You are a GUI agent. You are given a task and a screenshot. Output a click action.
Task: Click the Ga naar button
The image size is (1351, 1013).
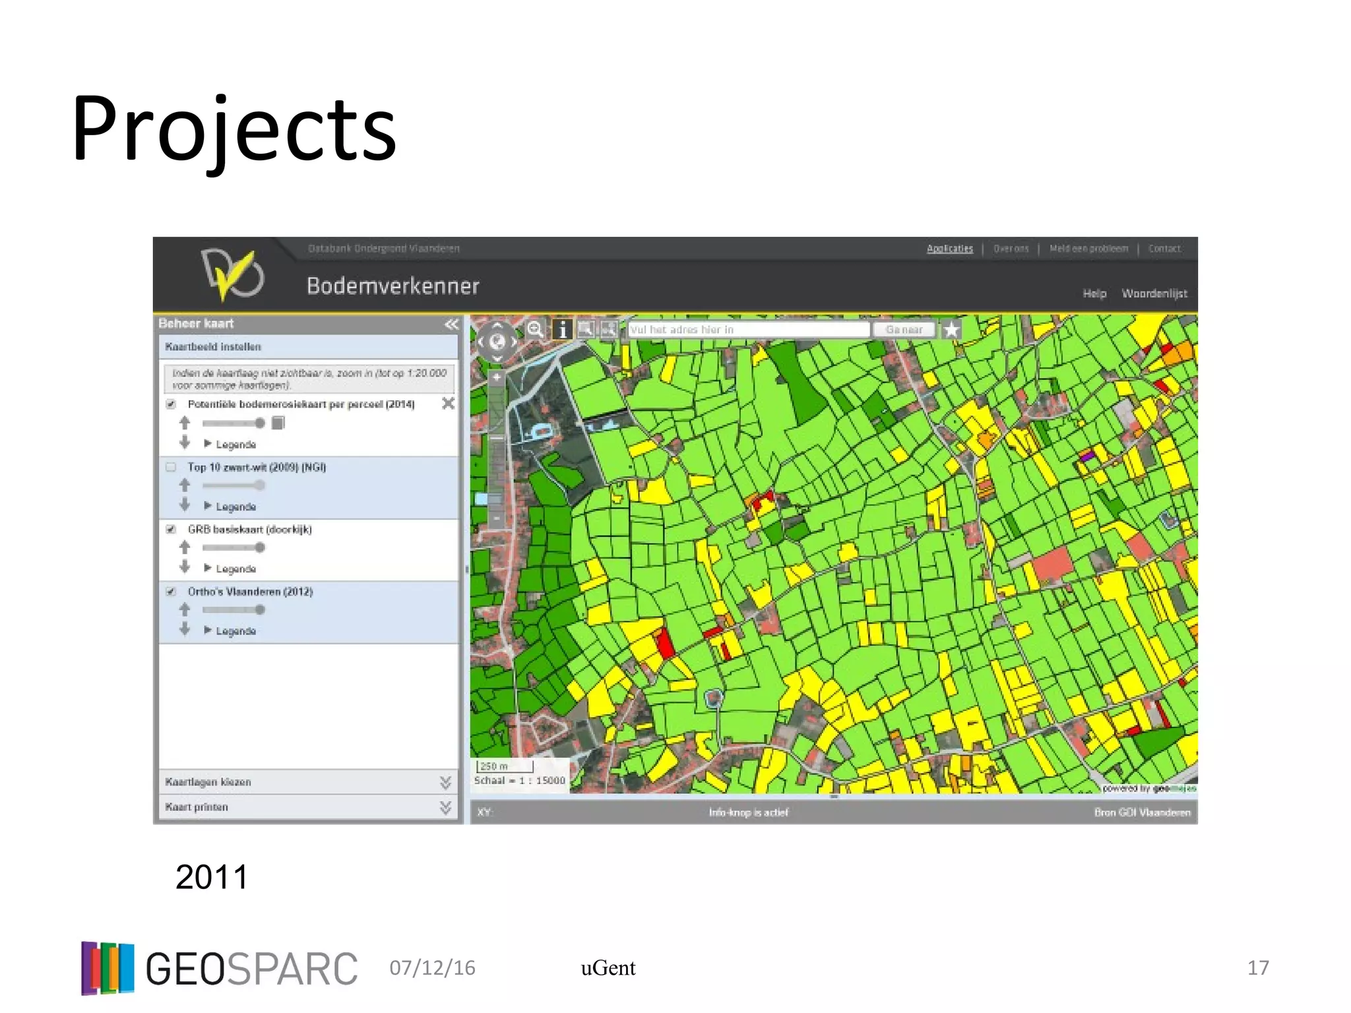(x=904, y=329)
